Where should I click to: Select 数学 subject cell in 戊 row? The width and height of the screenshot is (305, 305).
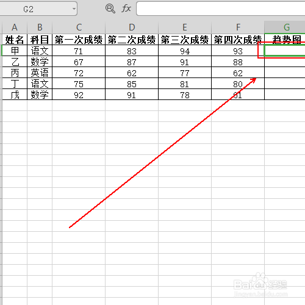(x=40, y=95)
